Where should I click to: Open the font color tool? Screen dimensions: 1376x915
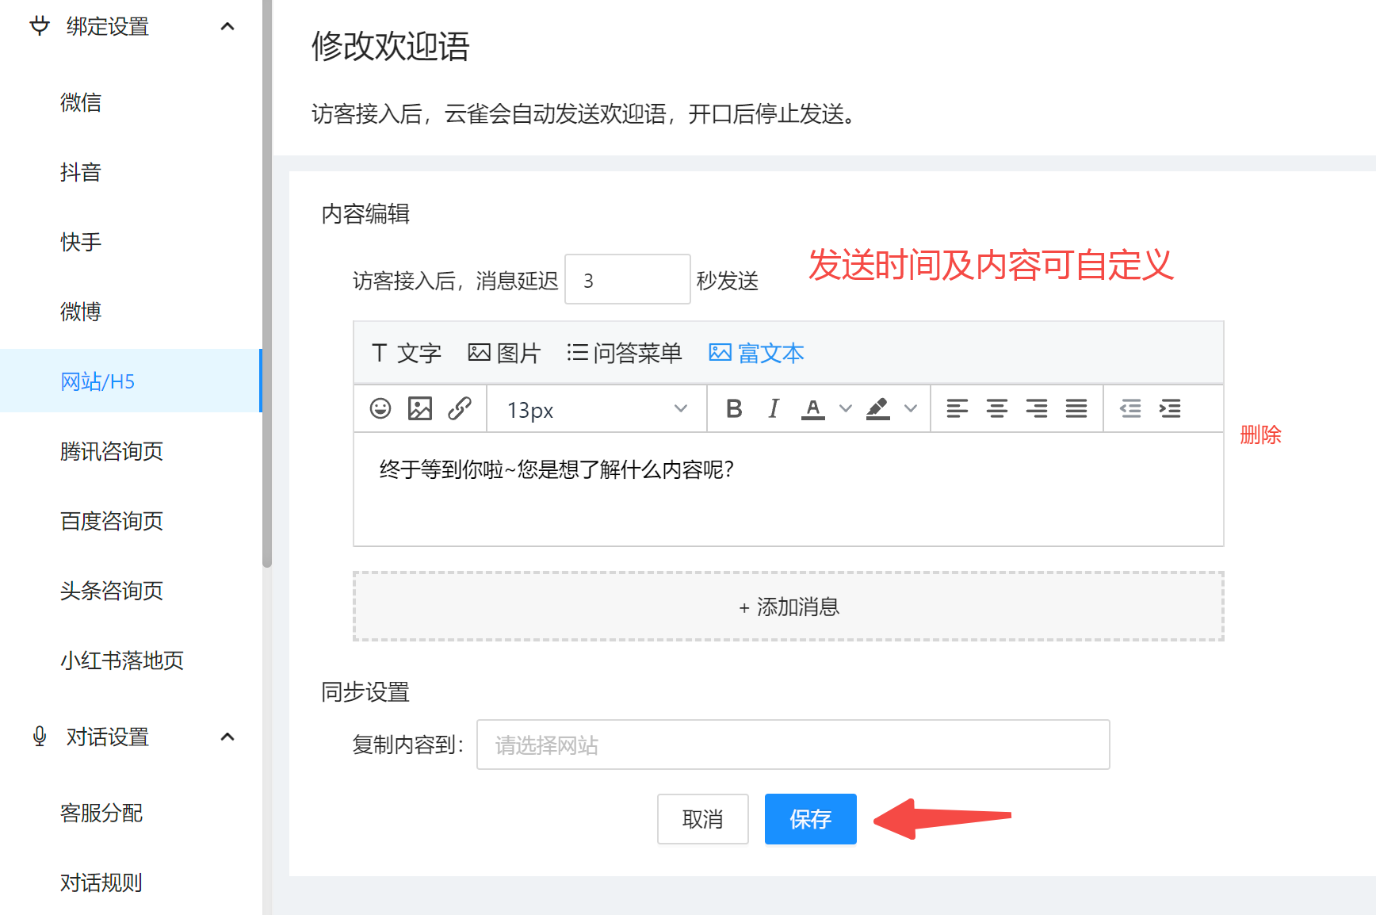coord(813,408)
